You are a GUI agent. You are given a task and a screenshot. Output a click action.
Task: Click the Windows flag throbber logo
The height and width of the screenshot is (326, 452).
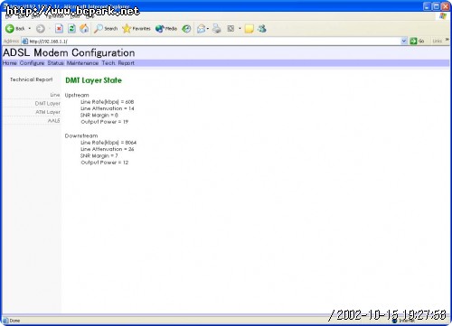pos(443,16)
